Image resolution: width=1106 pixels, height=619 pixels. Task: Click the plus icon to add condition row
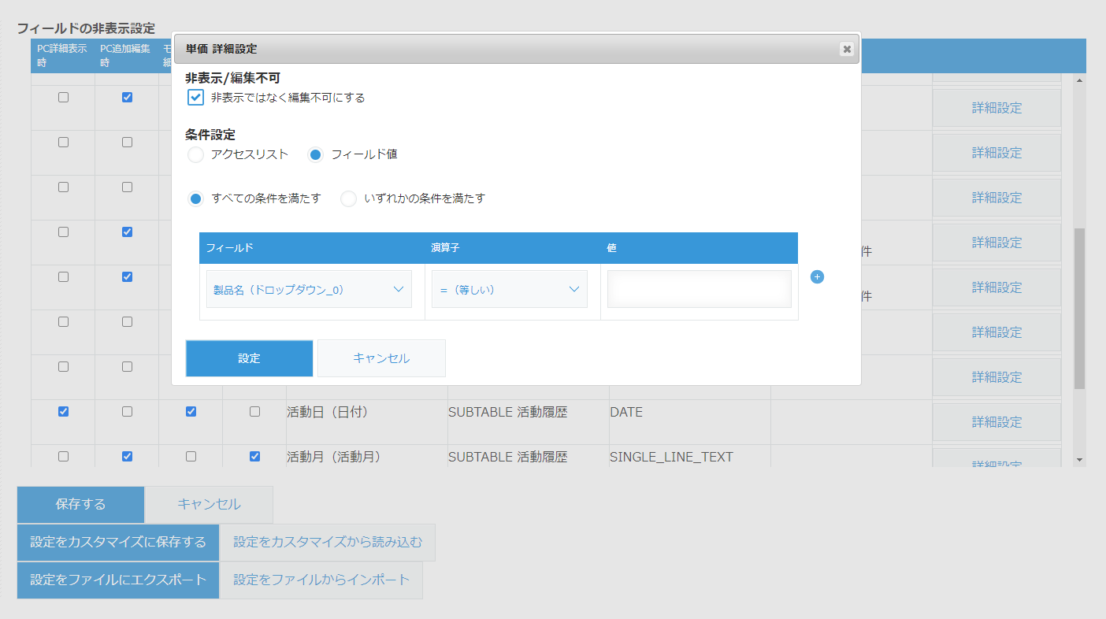[817, 276]
